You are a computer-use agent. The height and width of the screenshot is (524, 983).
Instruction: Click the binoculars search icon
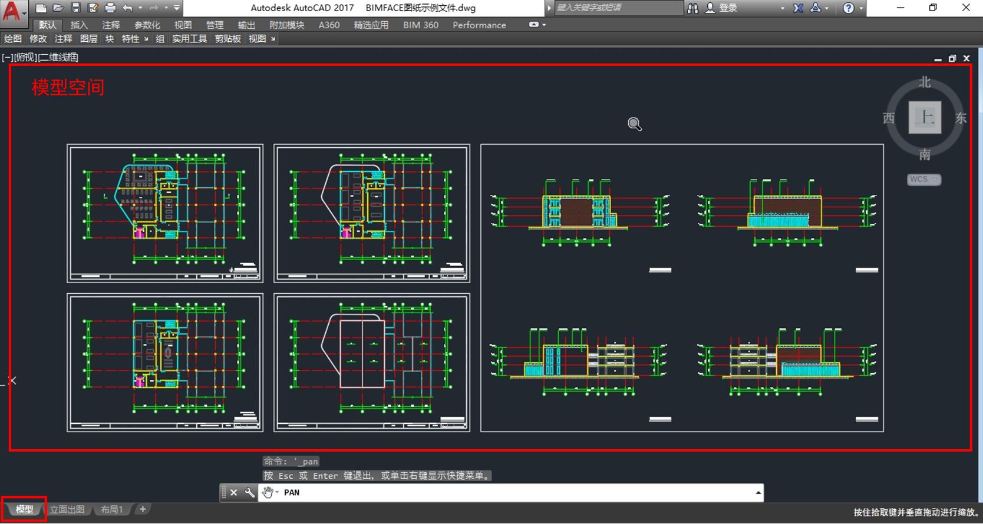pos(693,8)
